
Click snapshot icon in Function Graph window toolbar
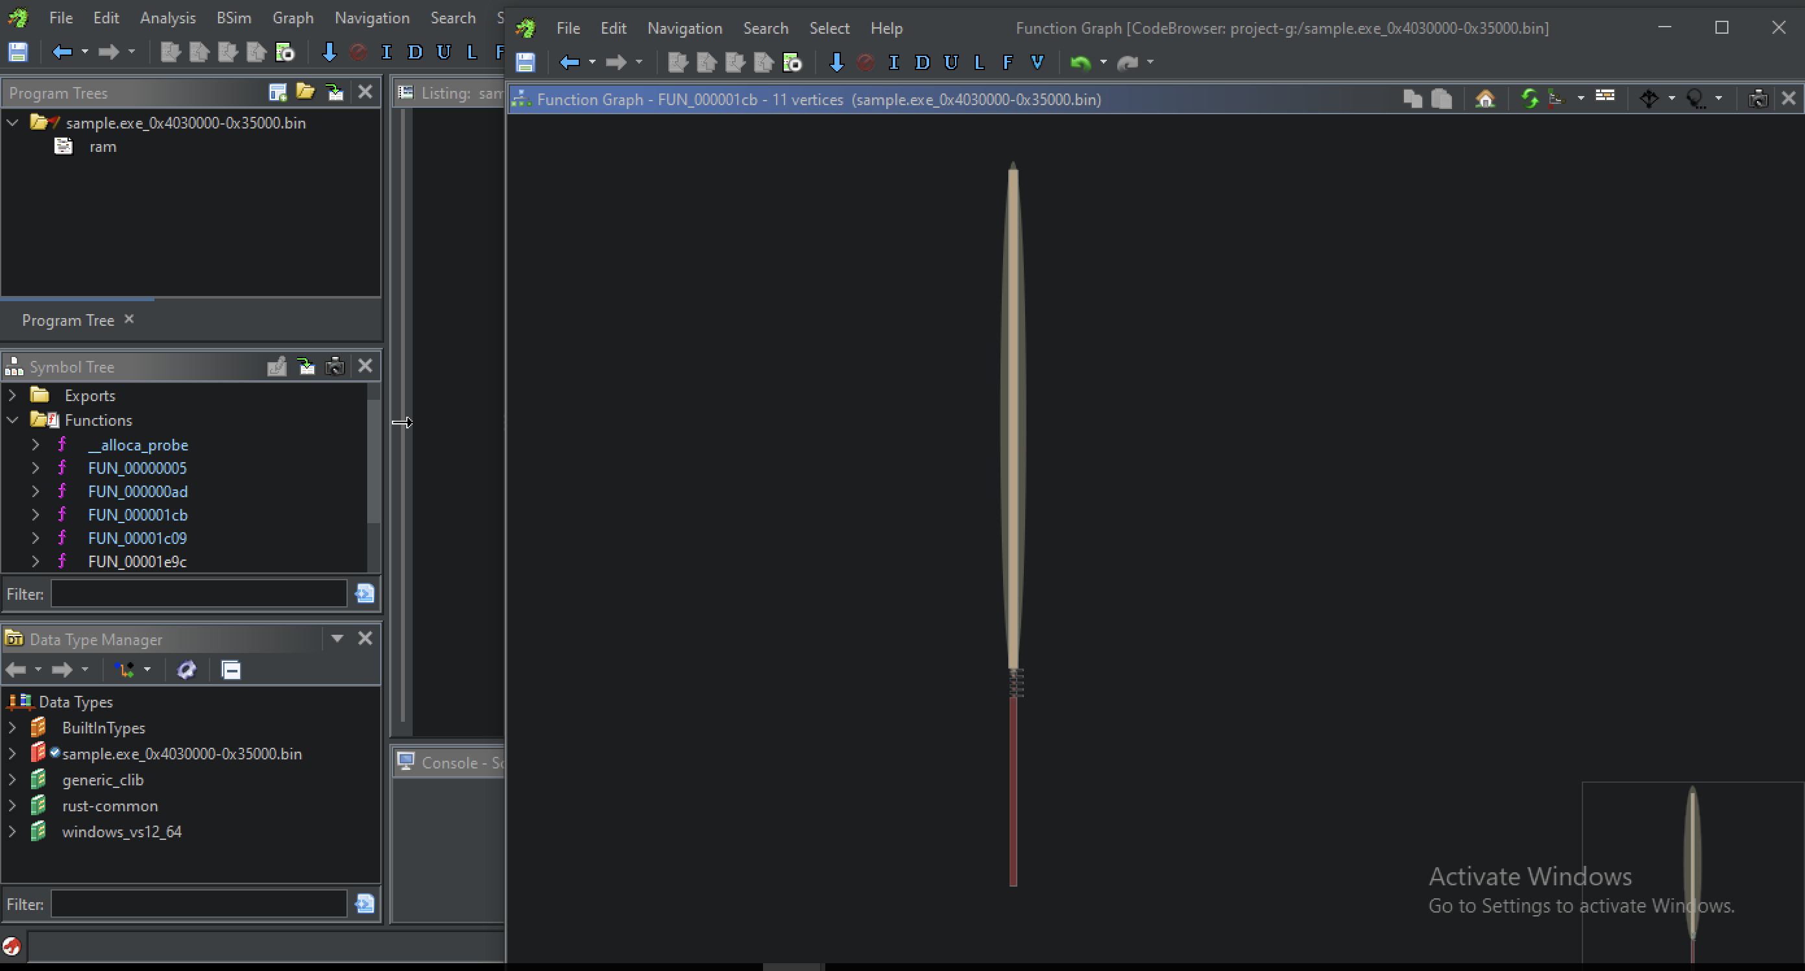point(792,62)
